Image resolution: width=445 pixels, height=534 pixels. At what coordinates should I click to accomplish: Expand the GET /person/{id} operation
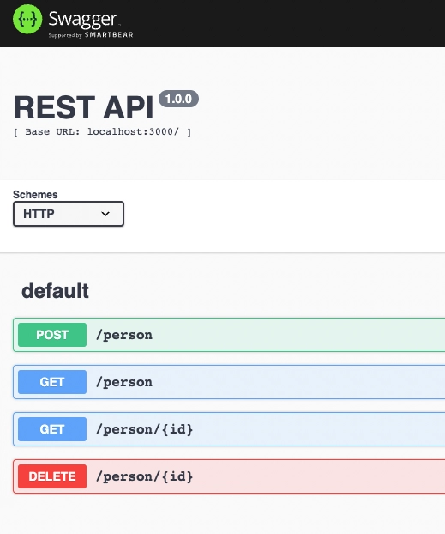229,429
